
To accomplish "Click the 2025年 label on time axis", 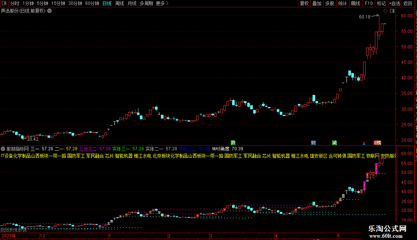I will [9, 236].
